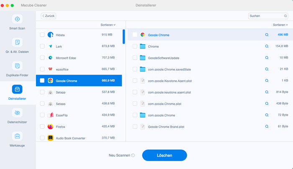Click the Macube Cleaner title text
293x169 pixels.
pos(34,5)
